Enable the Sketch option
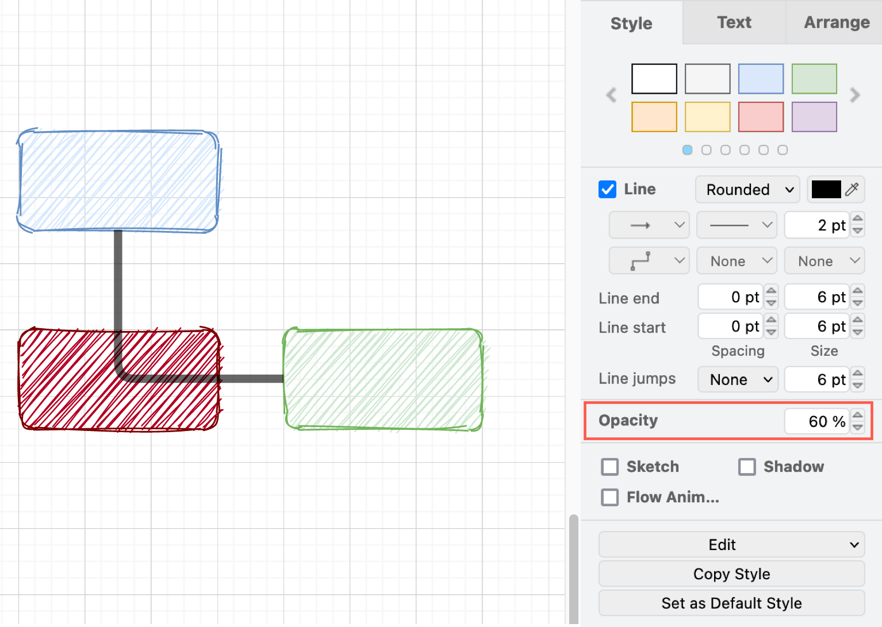 point(609,467)
